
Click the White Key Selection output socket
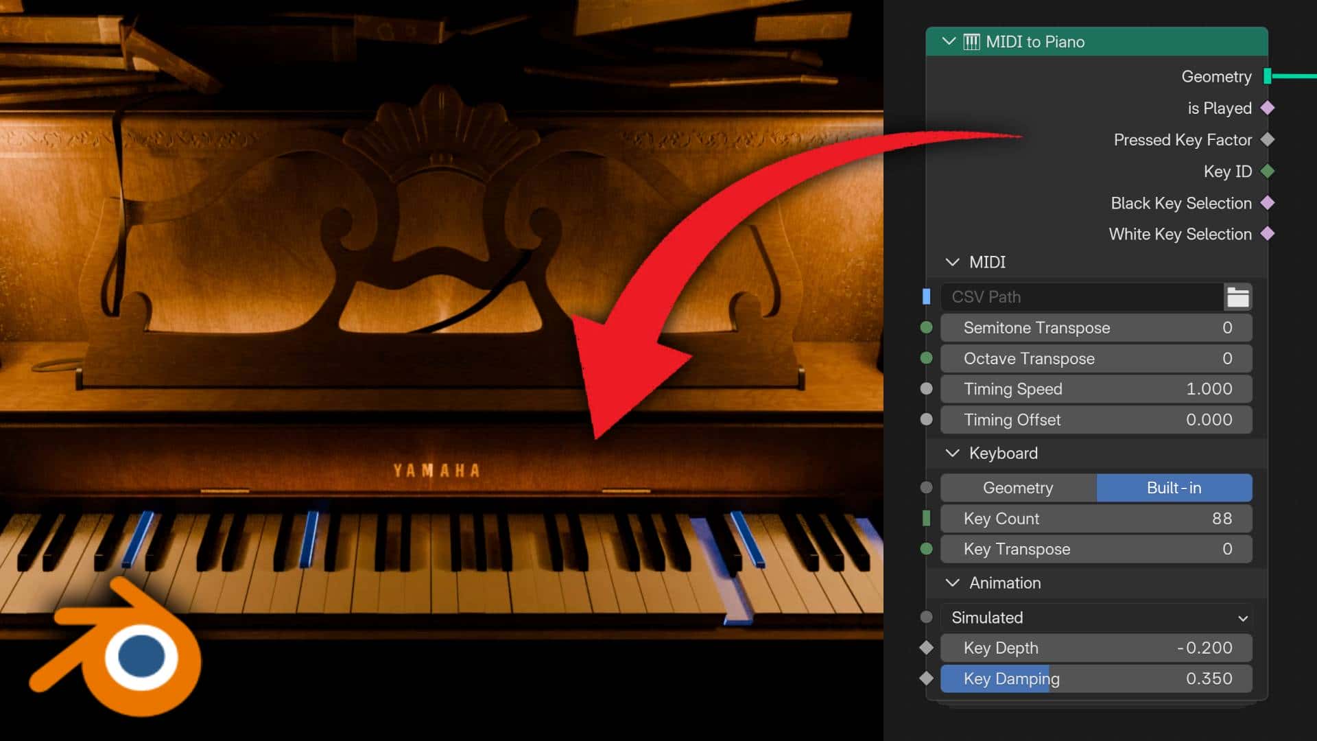click(x=1267, y=234)
